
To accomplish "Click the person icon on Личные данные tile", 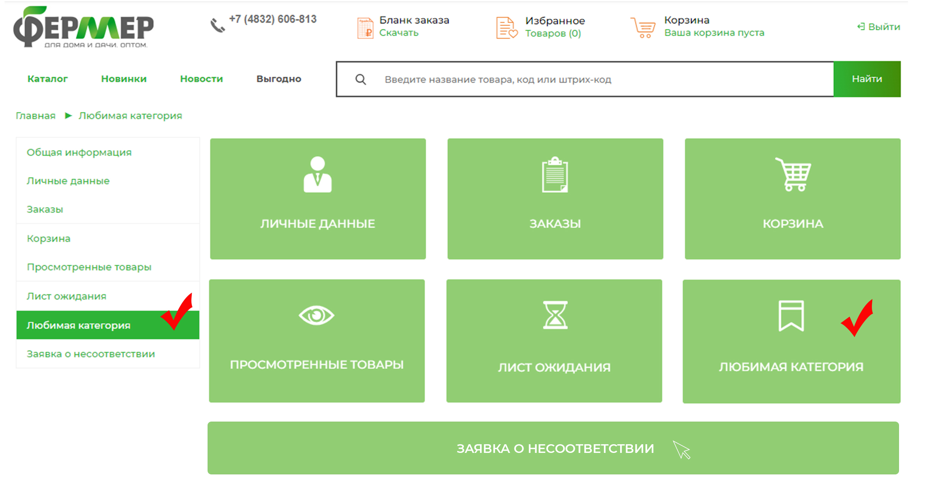I will (x=317, y=175).
